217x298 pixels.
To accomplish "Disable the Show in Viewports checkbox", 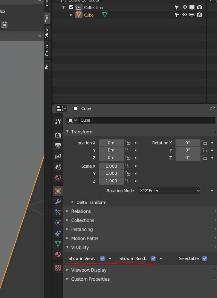I will [102, 258].
